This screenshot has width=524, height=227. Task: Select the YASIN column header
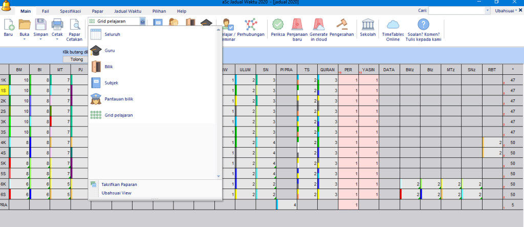369,70
